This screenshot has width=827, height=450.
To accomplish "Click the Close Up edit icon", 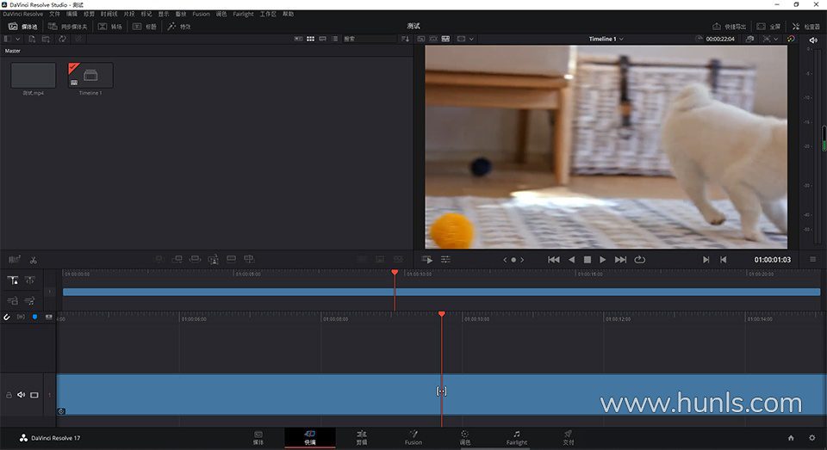I will point(213,259).
